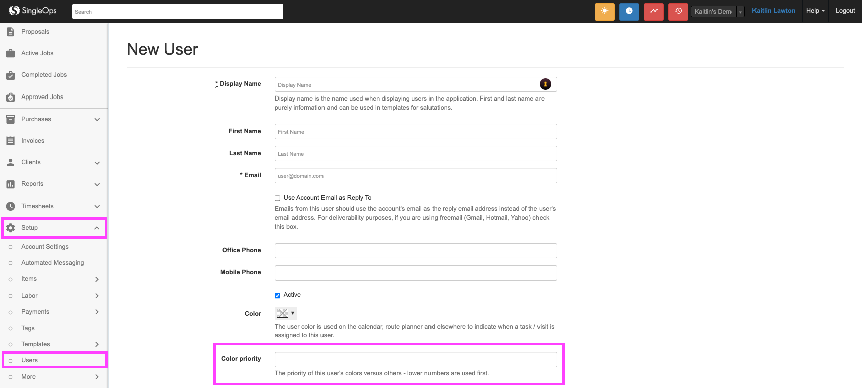Click the Active Jobs briefcase icon
862x388 pixels.
coord(10,53)
